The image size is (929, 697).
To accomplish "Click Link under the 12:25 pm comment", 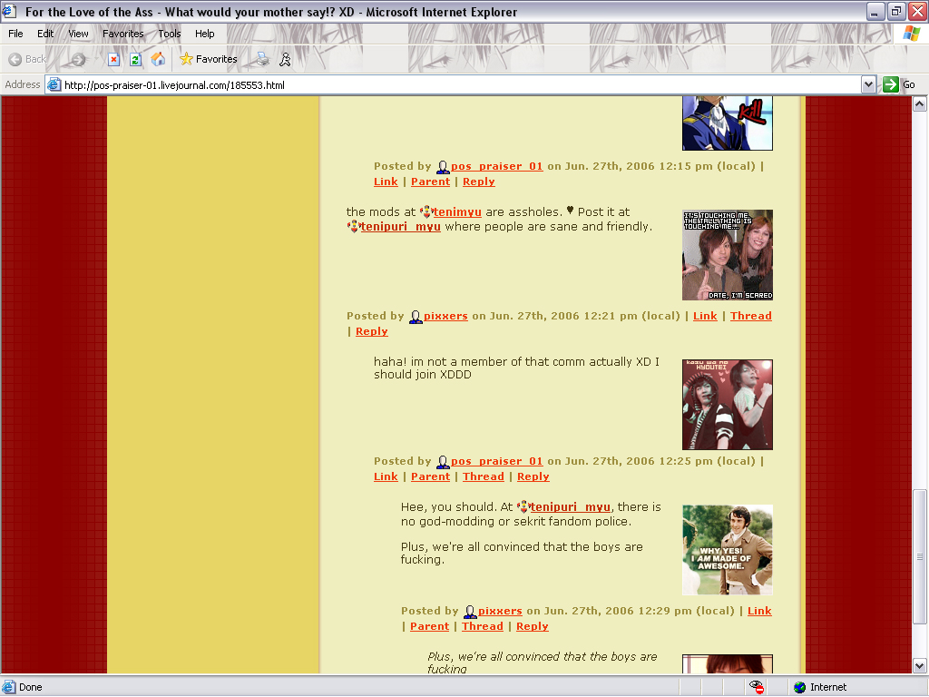I will pos(386,476).
